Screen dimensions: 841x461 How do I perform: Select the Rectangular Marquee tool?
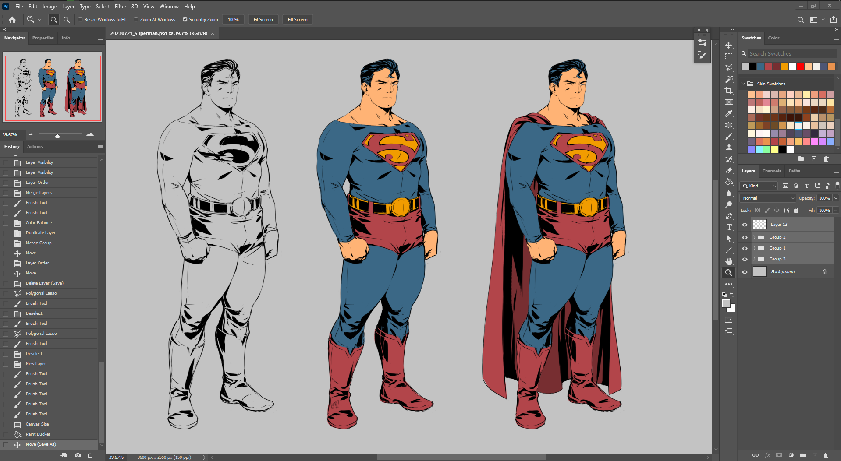728,56
